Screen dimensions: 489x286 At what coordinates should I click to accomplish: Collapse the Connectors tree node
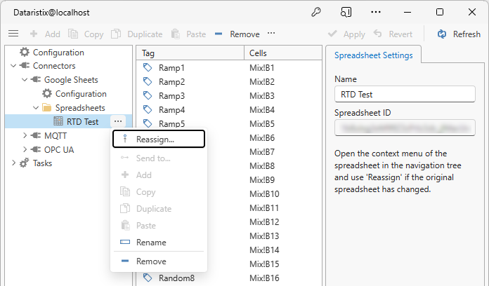click(13, 66)
